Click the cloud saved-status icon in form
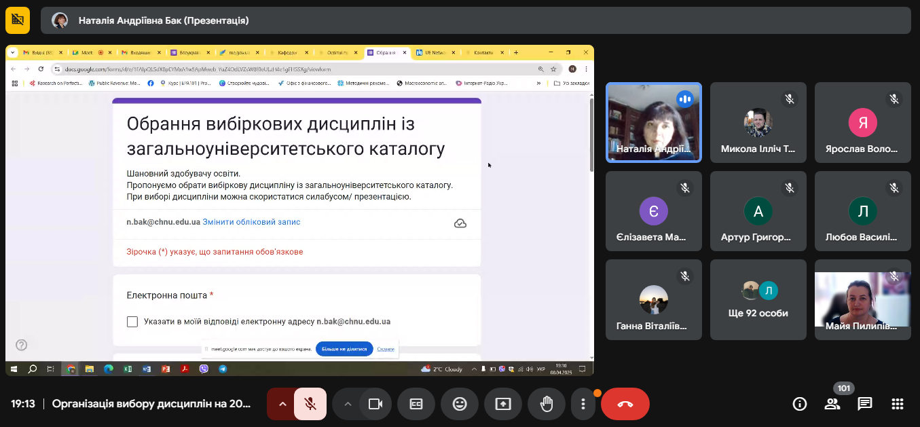This screenshot has width=920, height=427. point(460,223)
